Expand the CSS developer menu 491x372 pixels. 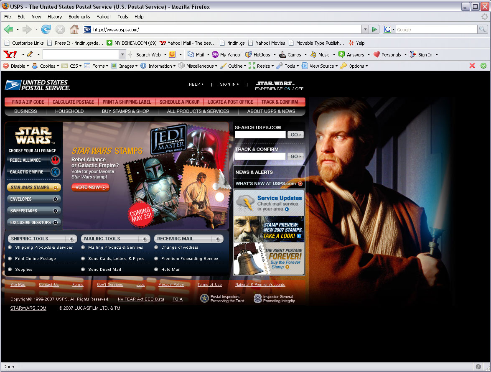point(71,66)
